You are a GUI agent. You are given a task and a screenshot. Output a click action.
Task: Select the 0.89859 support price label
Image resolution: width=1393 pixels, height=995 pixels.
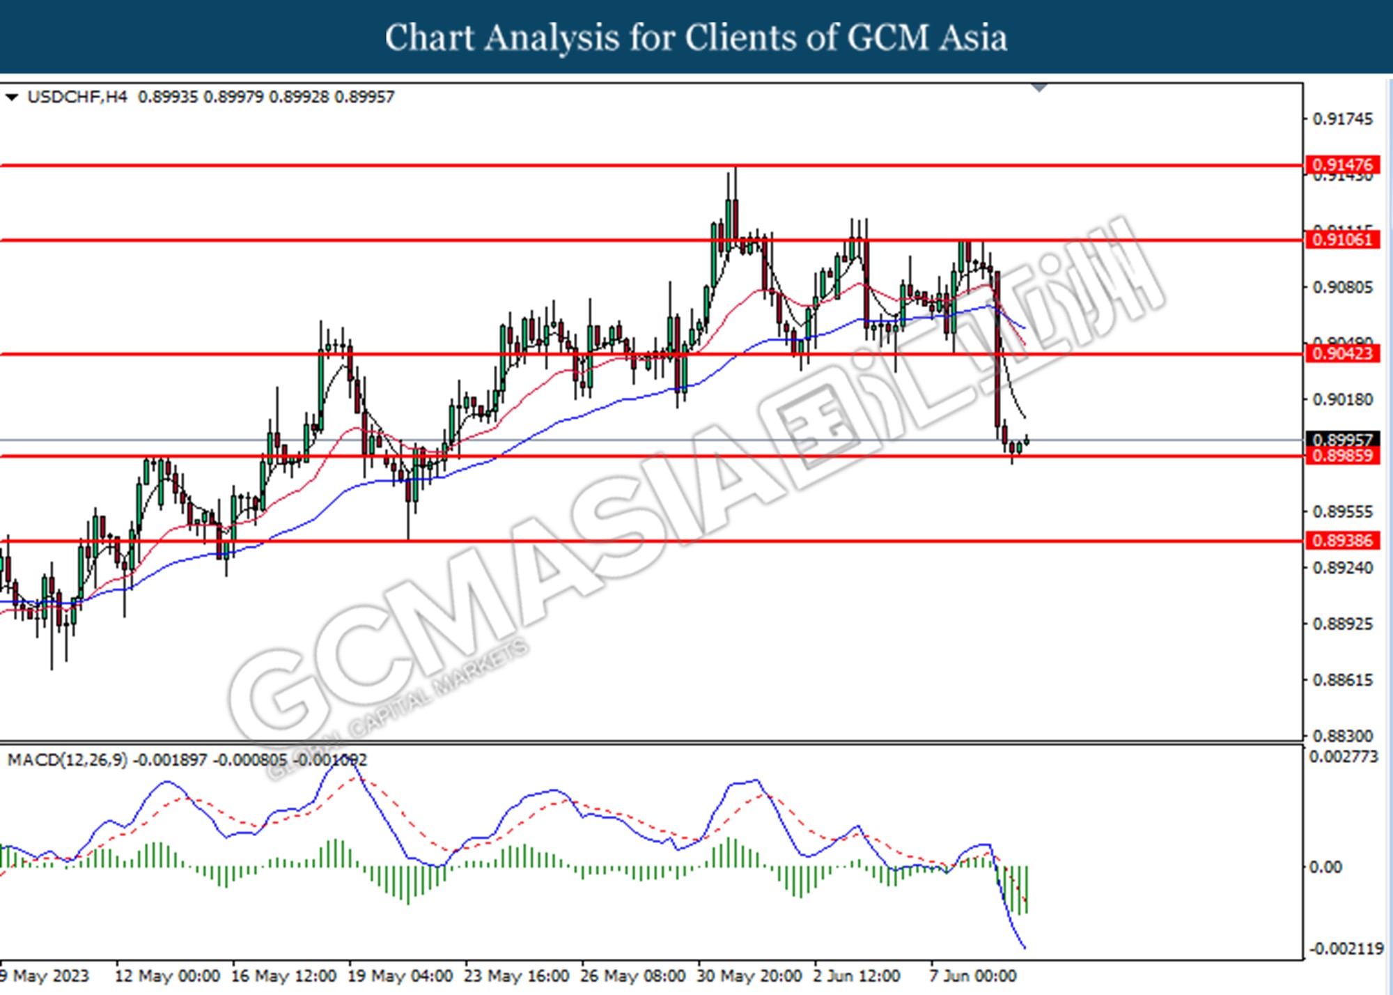(x=1342, y=456)
